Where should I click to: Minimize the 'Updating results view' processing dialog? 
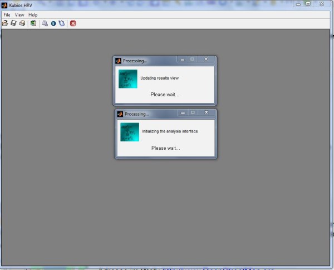(181, 59)
